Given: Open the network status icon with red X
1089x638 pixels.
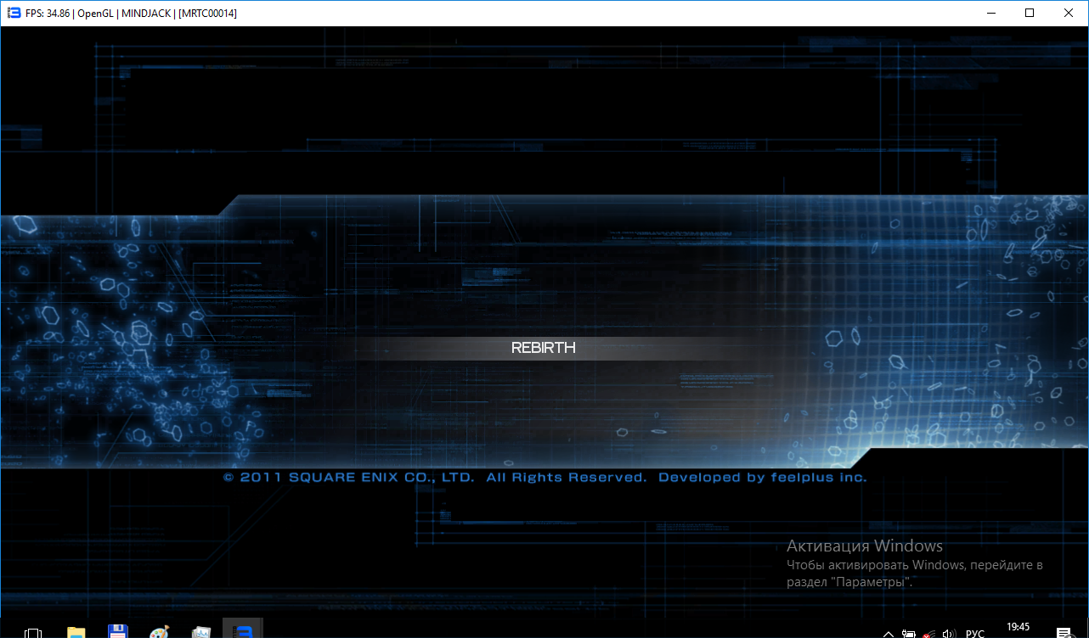Looking at the screenshot, I should click(929, 633).
